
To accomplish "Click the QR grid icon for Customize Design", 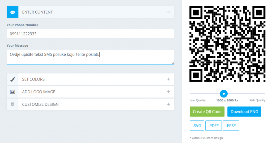I will 12,104.
